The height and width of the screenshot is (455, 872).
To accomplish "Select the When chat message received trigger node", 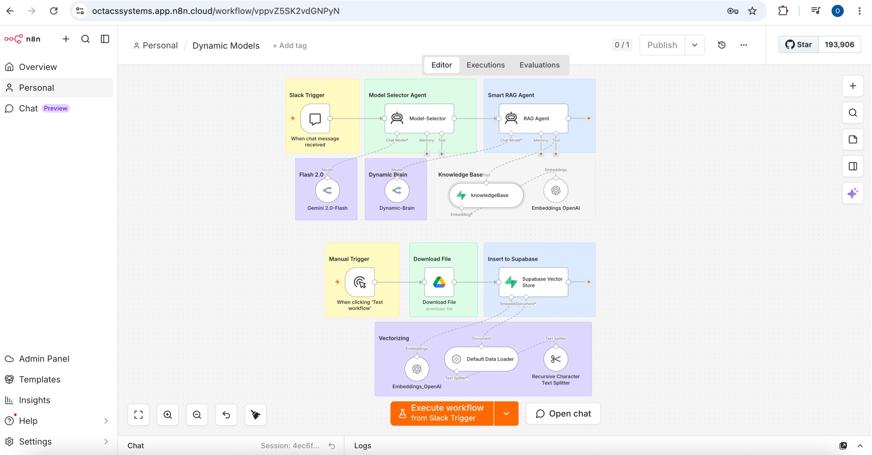I will [x=315, y=118].
